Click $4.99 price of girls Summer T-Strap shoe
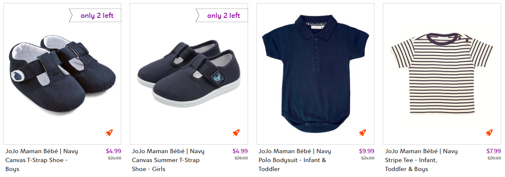This screenshot has width=505, height=177. 240,151
